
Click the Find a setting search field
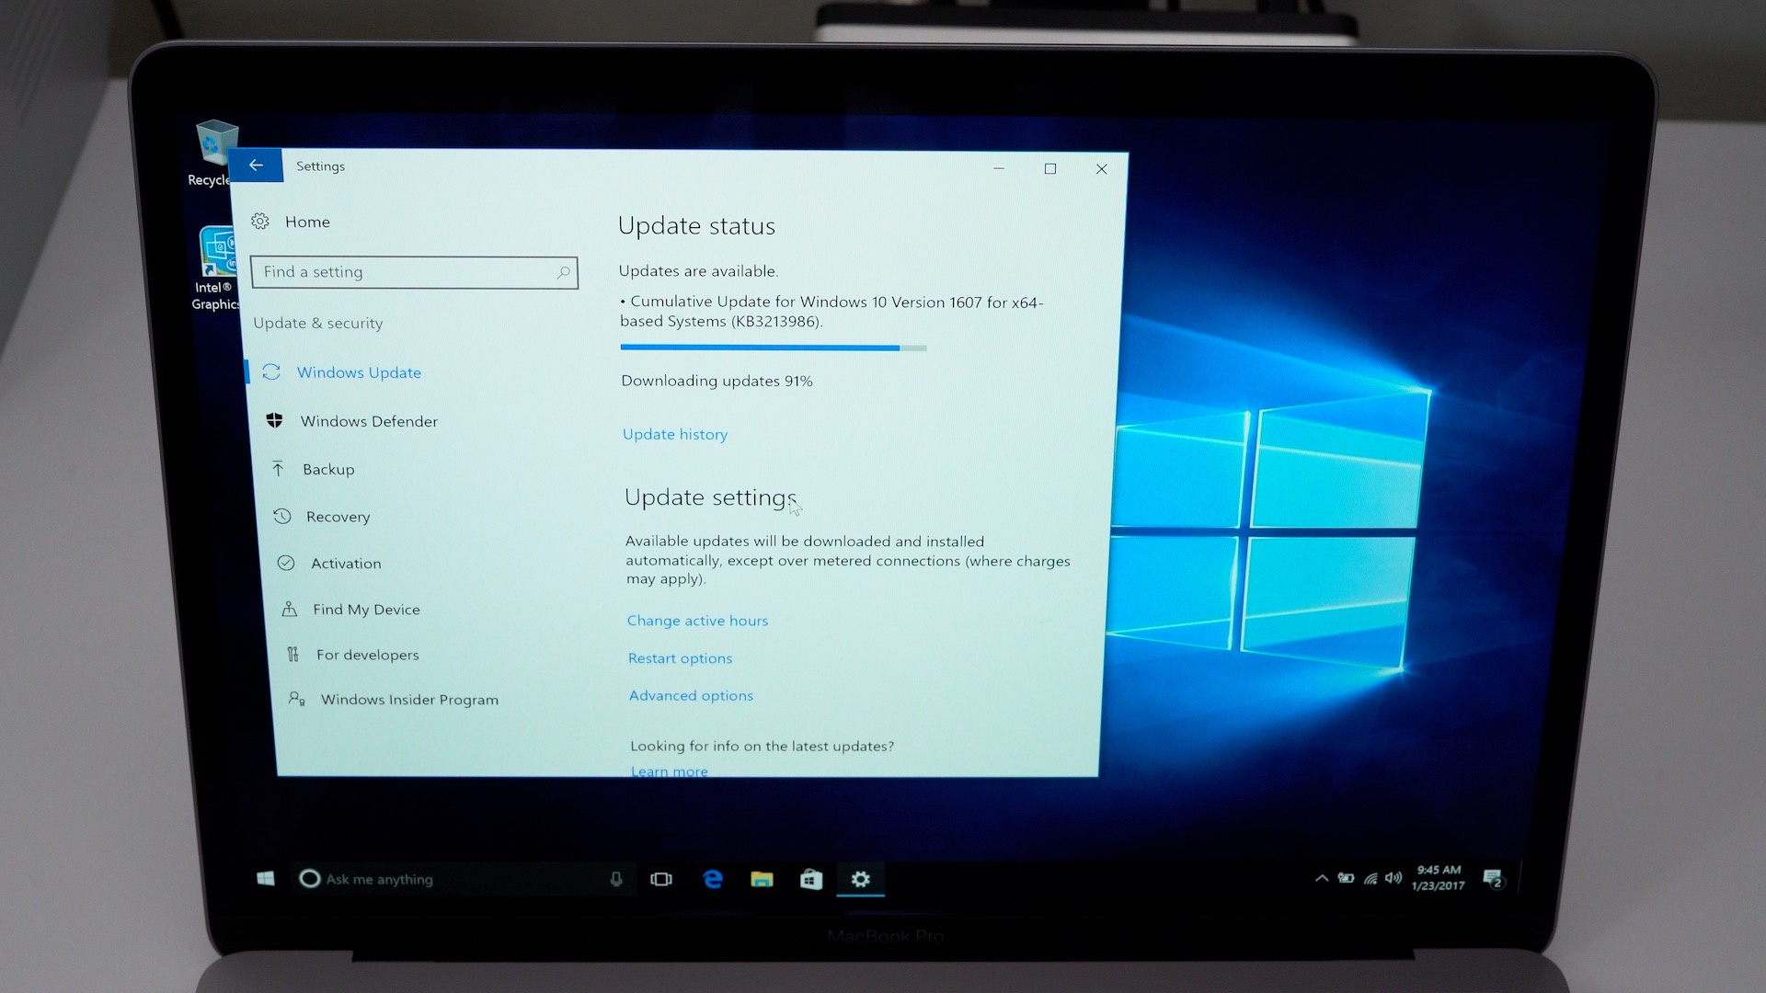[x=414, y=270]
